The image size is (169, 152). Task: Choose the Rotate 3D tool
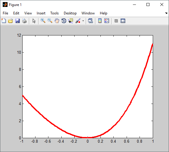click(64, 21)
